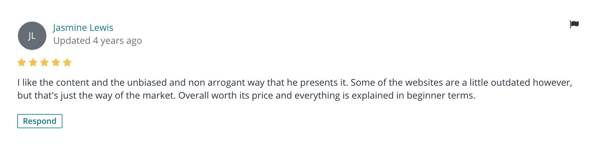Click the phrase 'but that's just the way of the market'
This screenshot has height=147, width=596.
(x=96, y=96)
